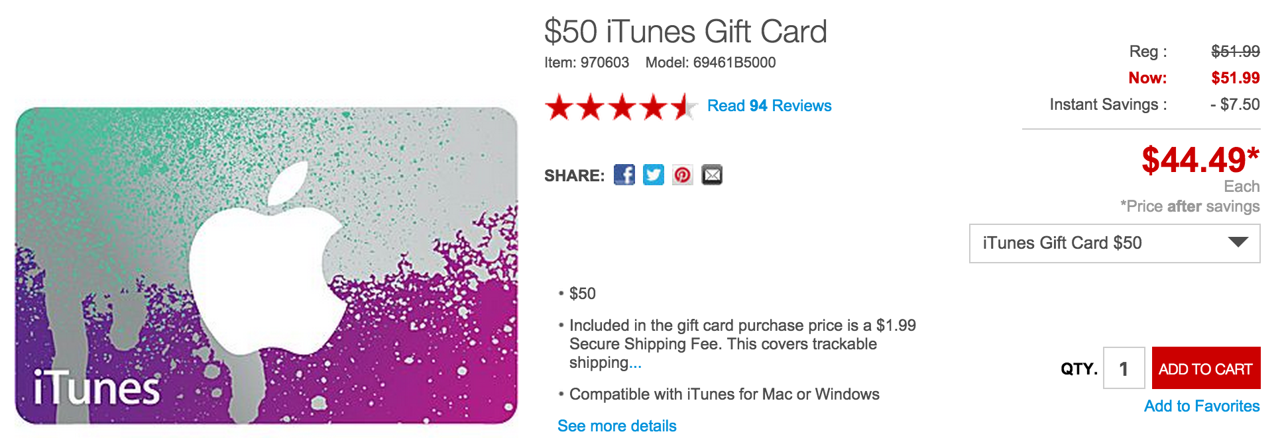This screenshot has width=1282, height=438.
Task: Click the Instant Savings $7.50 amount
Action: pos(1235,105)
